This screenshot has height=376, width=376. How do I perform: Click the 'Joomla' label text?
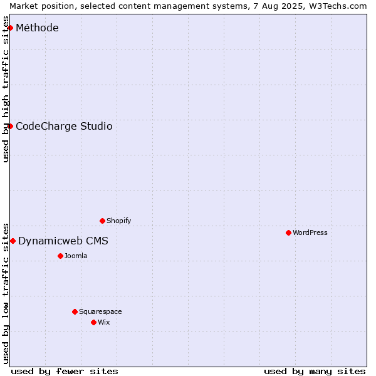pos(76,256)
